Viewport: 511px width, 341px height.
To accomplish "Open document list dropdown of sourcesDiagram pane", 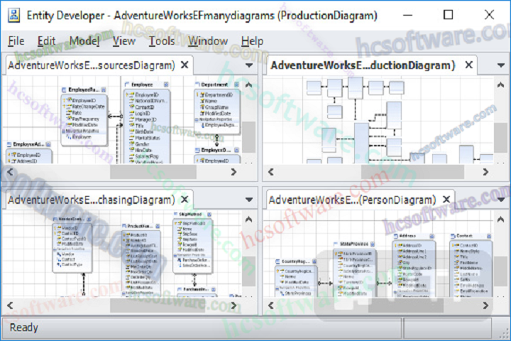I will click(x=249, y=65).
